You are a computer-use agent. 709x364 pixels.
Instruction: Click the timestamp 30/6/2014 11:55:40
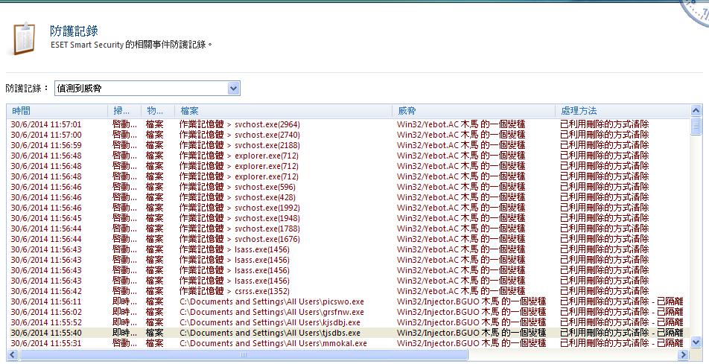click(x=46, y=333)
